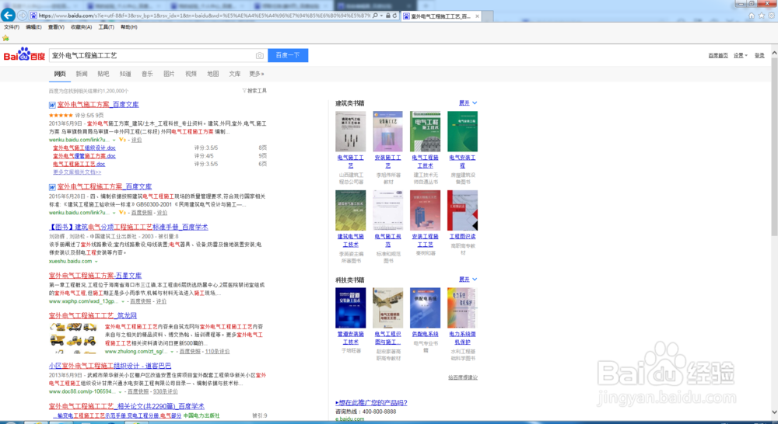Open the 设置 dropdown at top right
This screenshot has width=778, height=424.
coord(741,55)
